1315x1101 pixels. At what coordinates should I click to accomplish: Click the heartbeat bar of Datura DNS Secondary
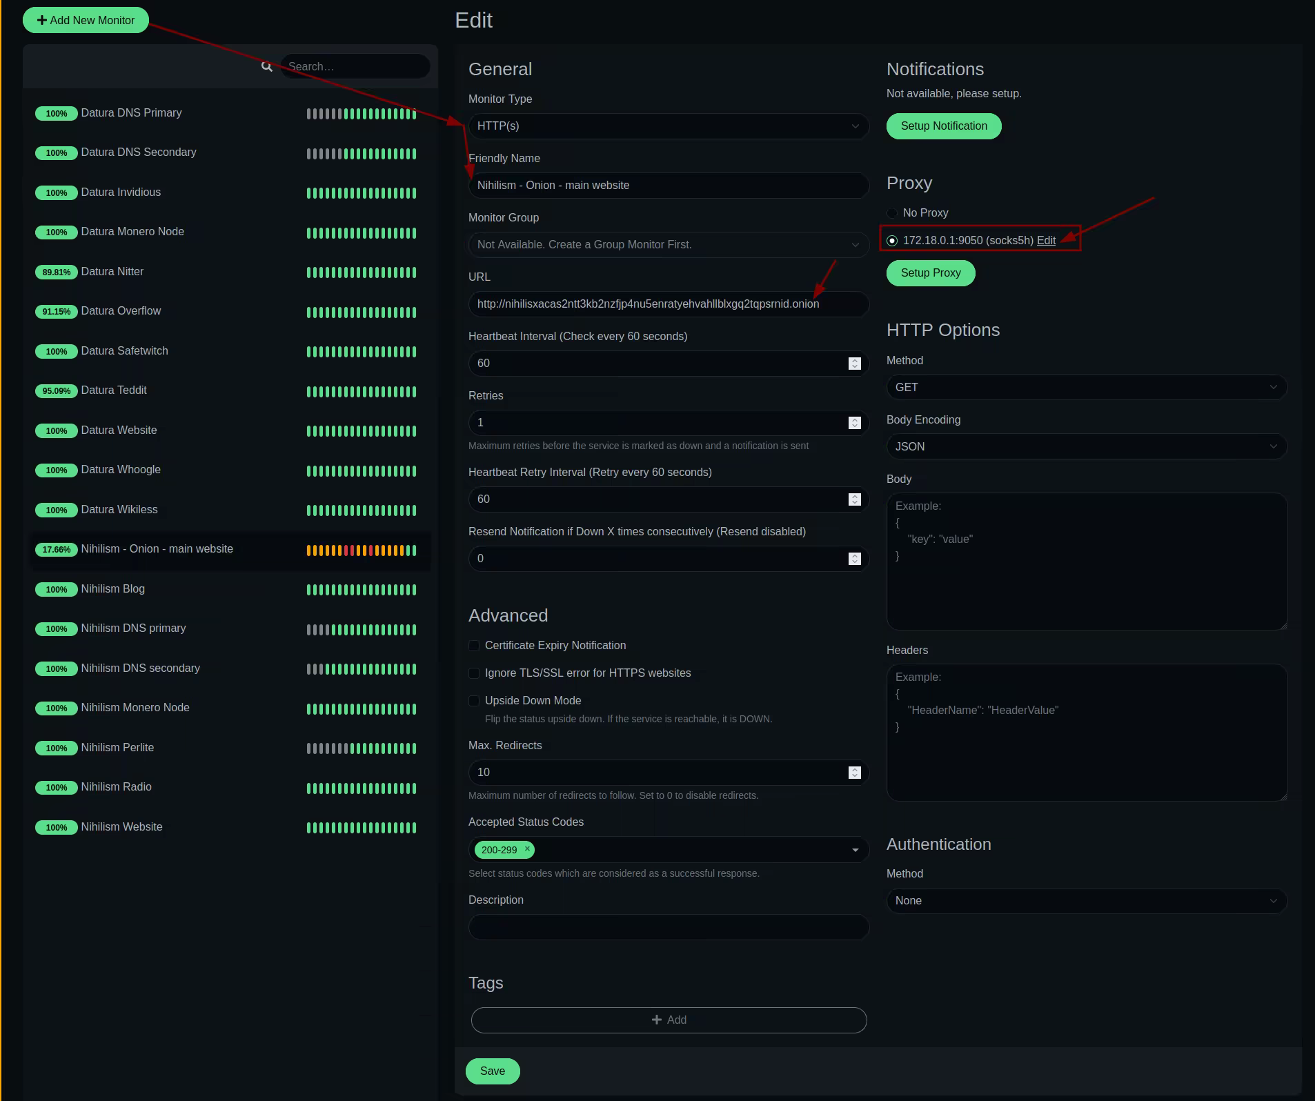click(362, 154)
